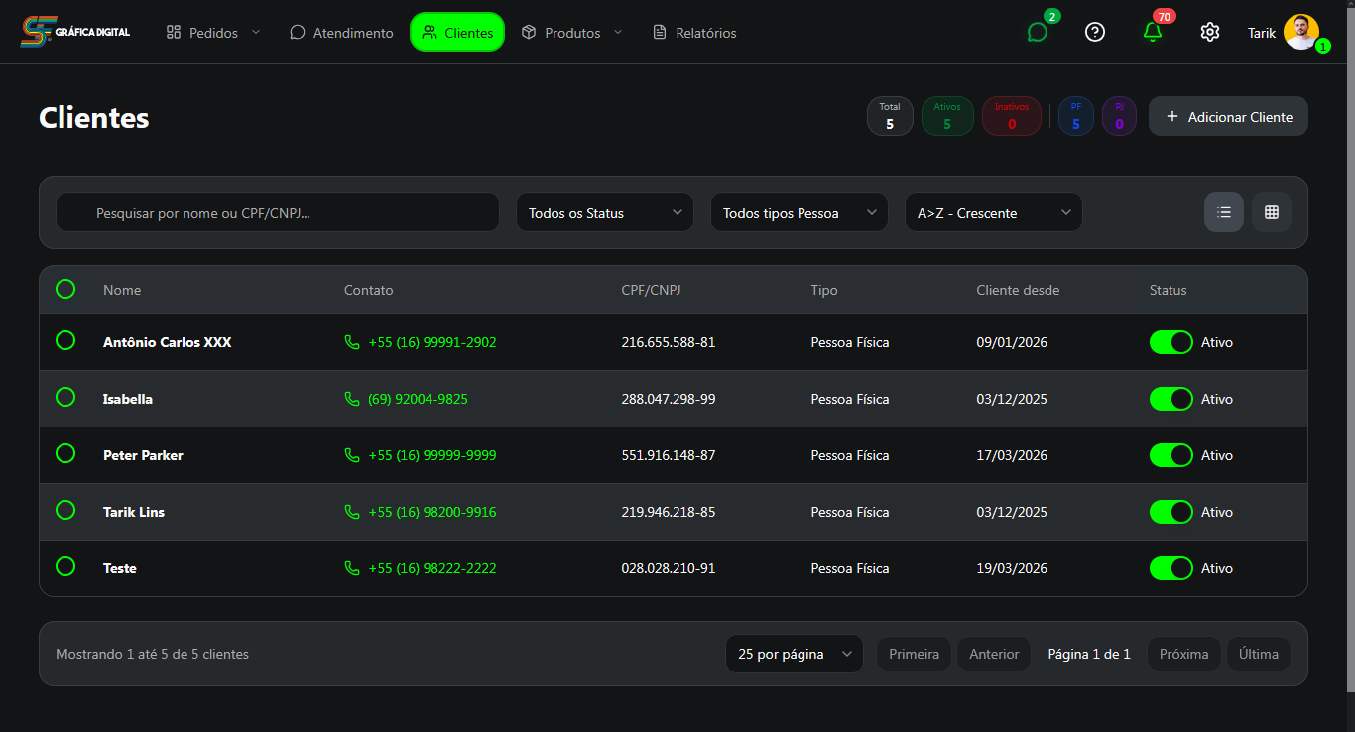Switch to list view layout
The height and width of the screenshot is (732, 1355).
point(1223,212)
